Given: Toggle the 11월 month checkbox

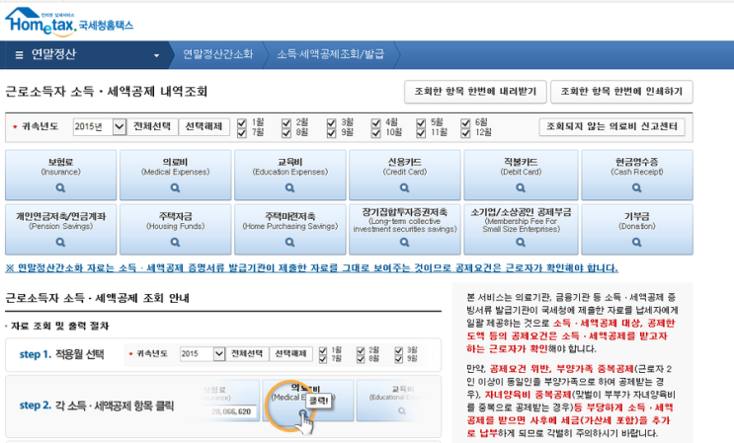Looking at the screenshot, I should tap(421, 133).
